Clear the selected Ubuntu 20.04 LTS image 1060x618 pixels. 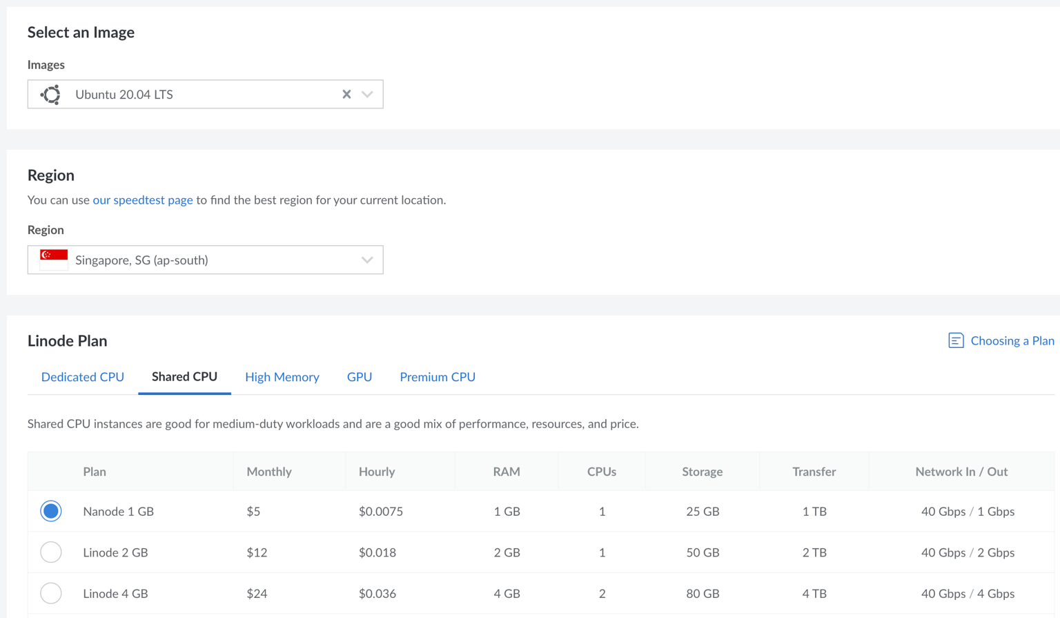click(x=346, y=95)
